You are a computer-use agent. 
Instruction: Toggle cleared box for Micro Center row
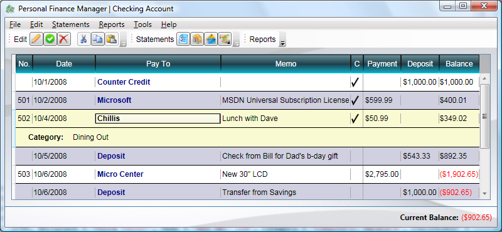point(356,174)
